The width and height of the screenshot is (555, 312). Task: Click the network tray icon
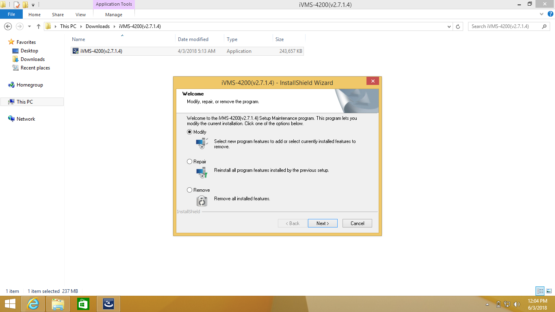(x=507, y=304)
